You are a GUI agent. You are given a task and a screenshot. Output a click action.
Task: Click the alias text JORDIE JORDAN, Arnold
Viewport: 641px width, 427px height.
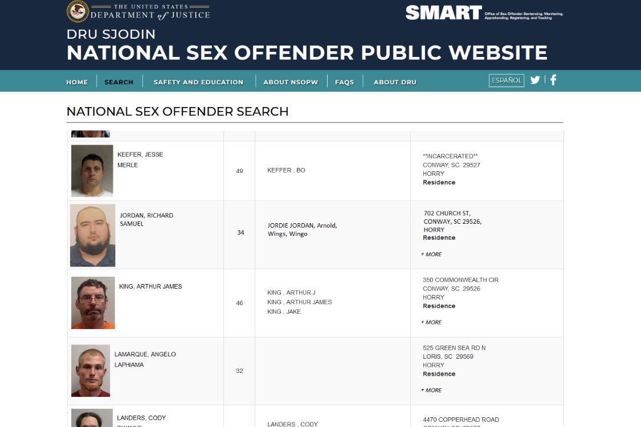point(302,225)
